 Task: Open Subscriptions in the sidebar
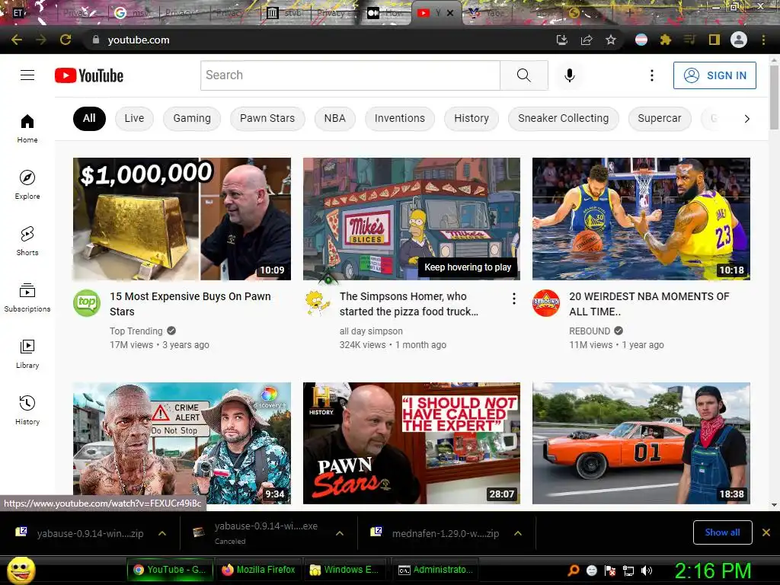point(27,297)
